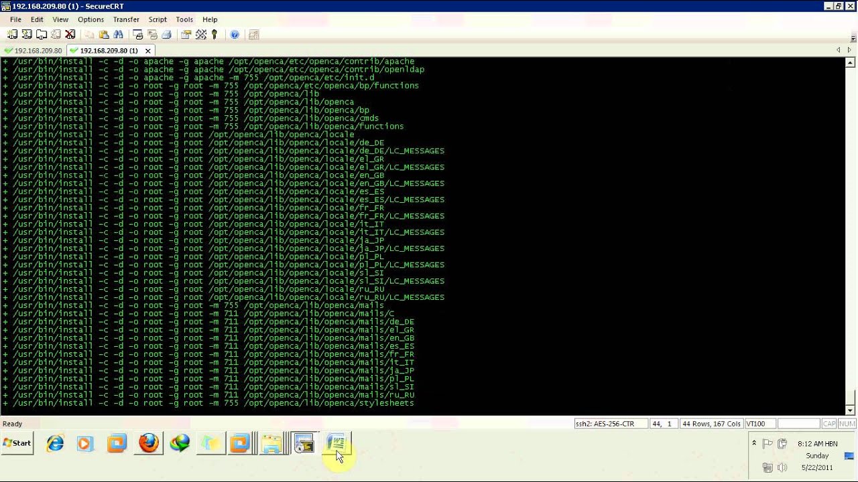Click the Print Screen toolbar icon
Viewport: 858px width, 482px height.
point(138,34)
